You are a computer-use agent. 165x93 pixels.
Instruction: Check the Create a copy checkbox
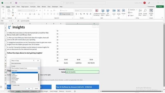click(x=12, y=85)
